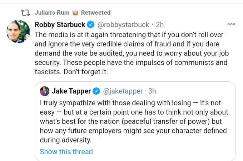The image size is (243, 161).
Task: Click Robby Starbuck's blue verified badge
Action: point(91,25)
